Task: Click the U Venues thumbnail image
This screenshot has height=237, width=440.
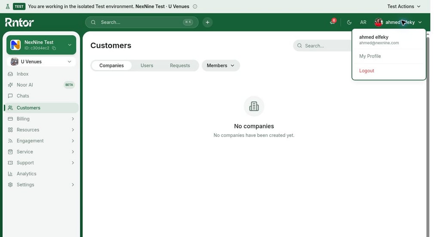Action: coord(14,61)
